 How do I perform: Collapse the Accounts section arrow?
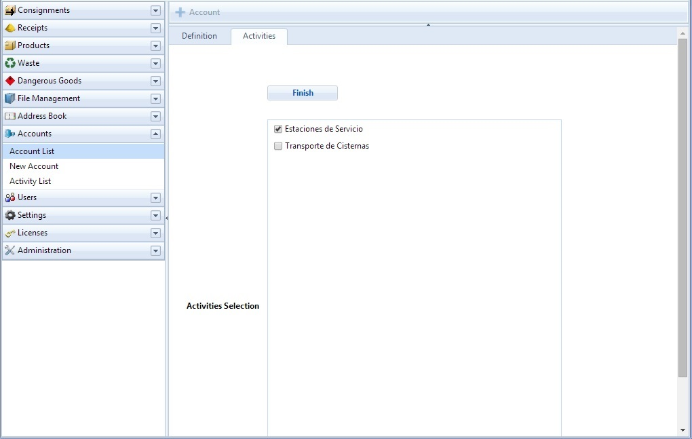pyautogui.click(x=155, y=134)
